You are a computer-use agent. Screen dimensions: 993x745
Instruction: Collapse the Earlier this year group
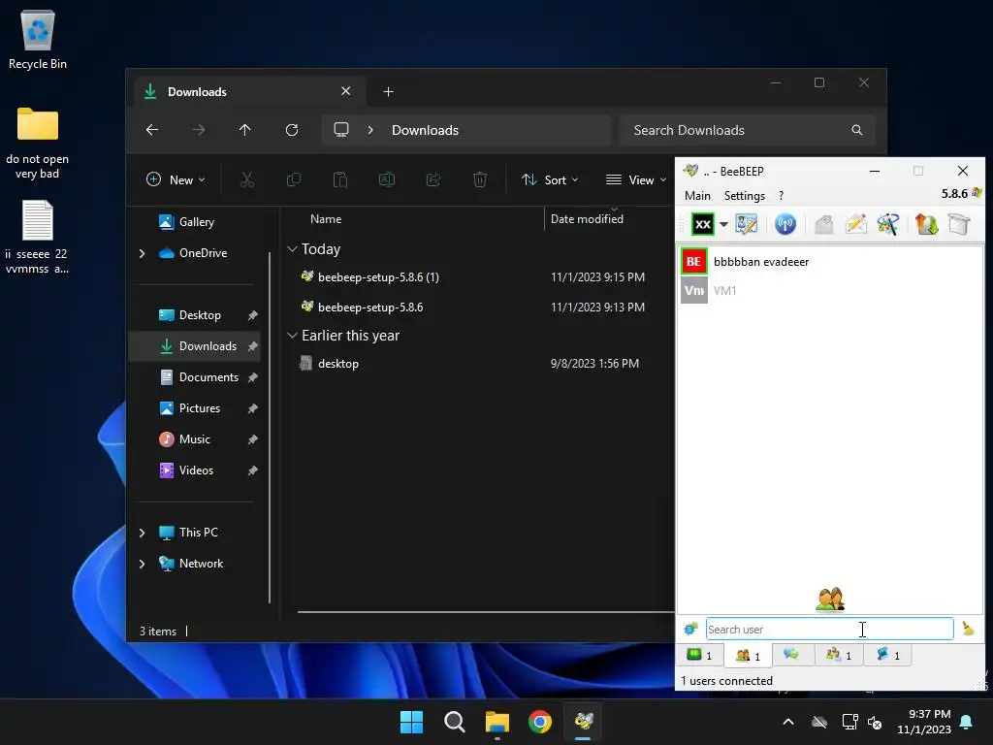292,336
